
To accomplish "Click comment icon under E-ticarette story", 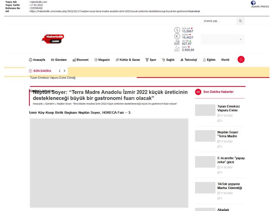I will pos(219,172).
